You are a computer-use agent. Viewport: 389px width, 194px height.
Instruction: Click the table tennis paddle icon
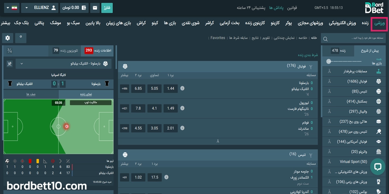[x=378, y=132]
